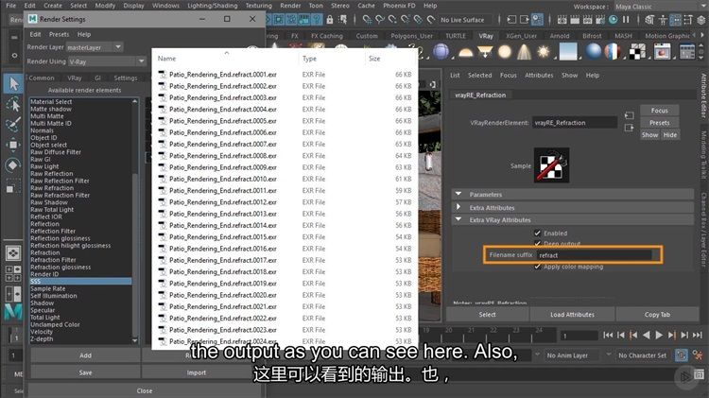Click the Close button in Render Settings
709x398 pixels.
(x=145, y=390)
